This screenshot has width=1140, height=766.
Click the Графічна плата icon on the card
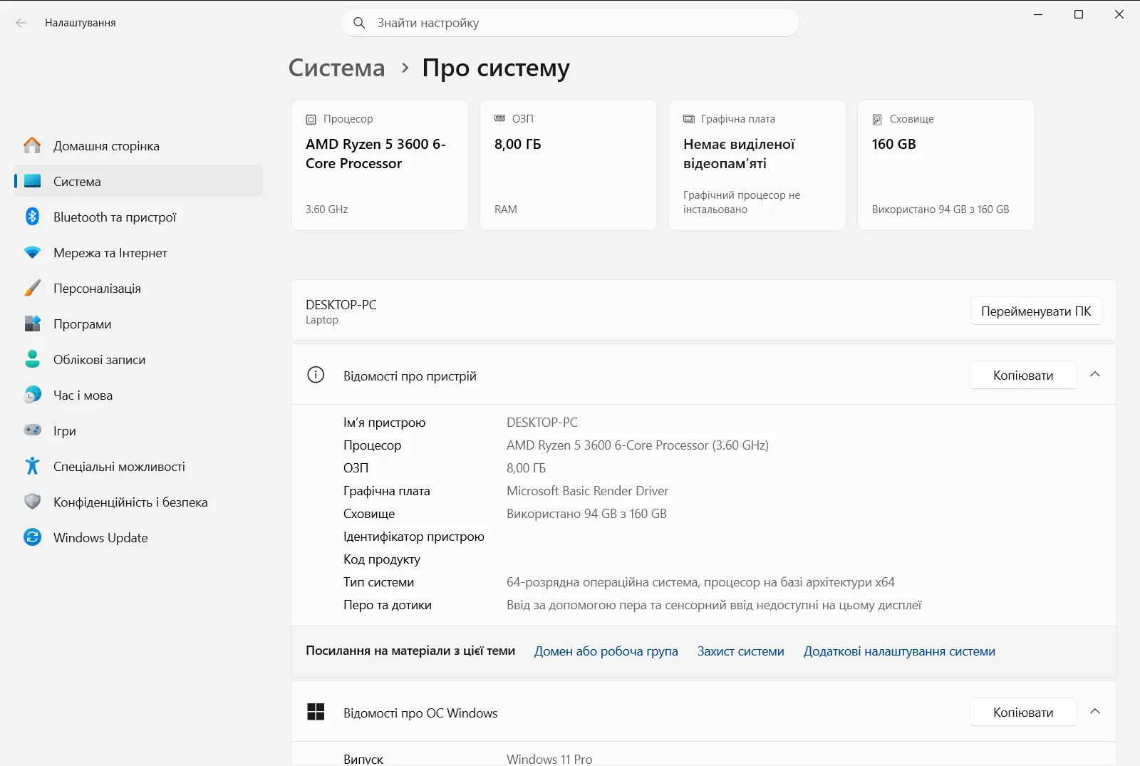tap(689, 119)
